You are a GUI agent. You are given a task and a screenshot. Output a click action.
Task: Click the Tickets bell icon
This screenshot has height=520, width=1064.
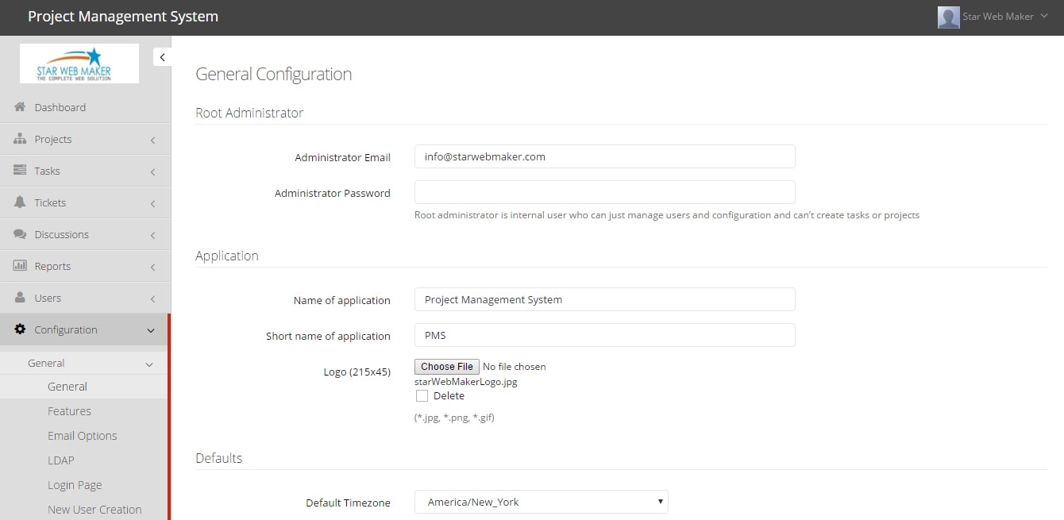tap(20, 202)
